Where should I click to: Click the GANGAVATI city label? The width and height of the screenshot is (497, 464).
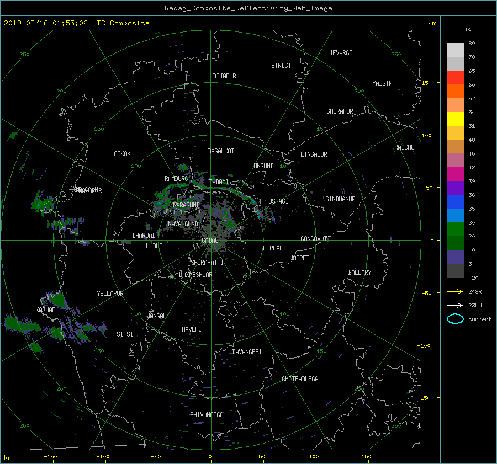[x=315, y=239]
